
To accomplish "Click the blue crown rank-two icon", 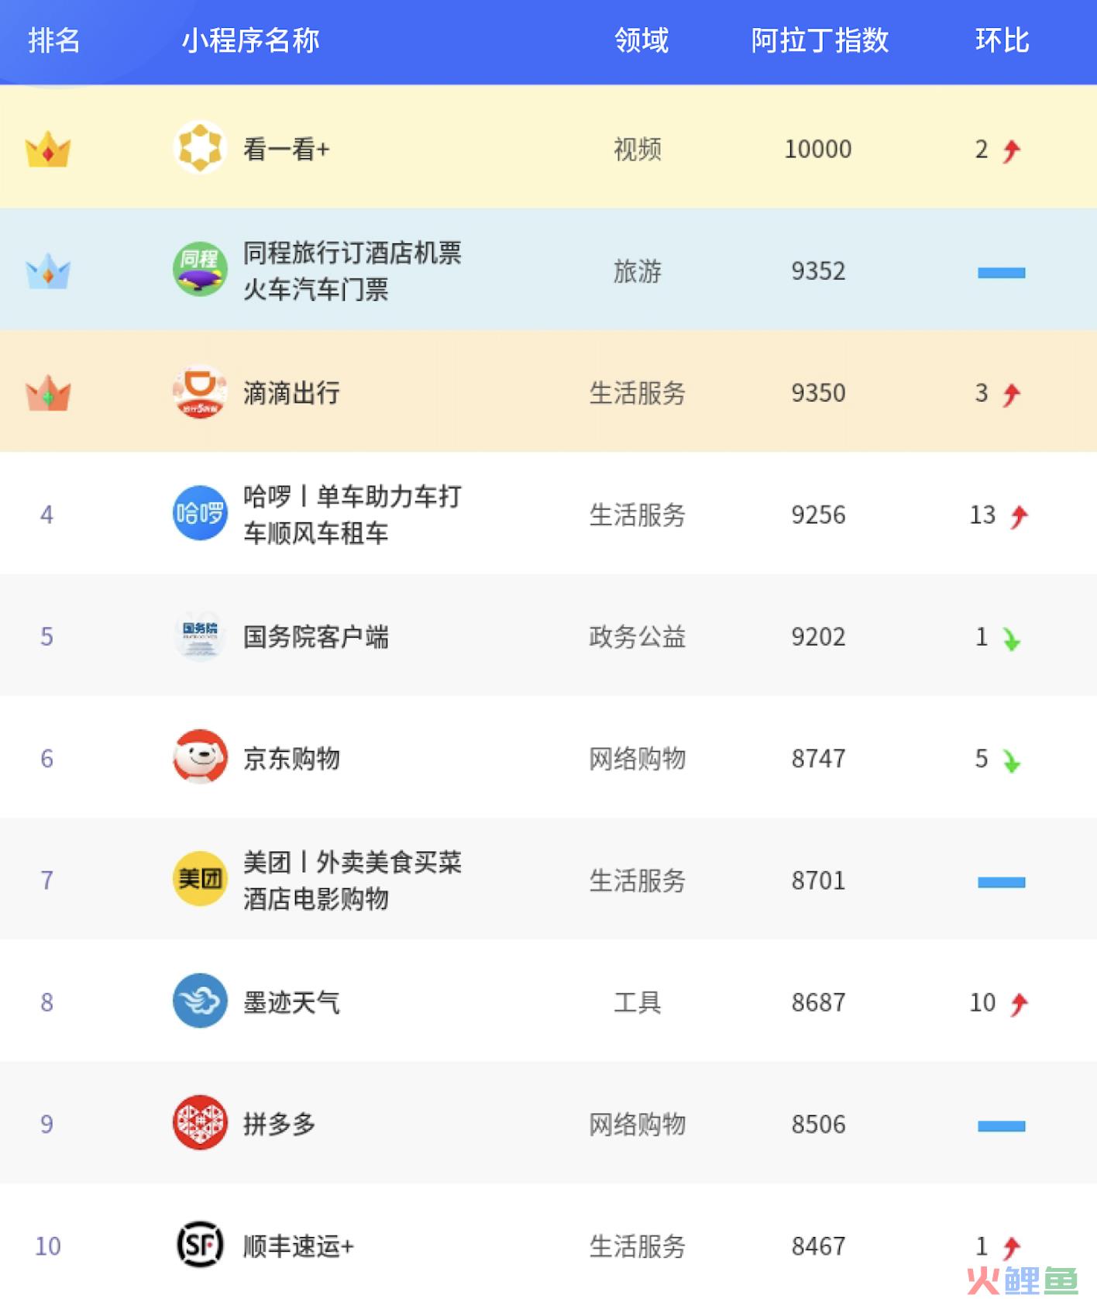I will click(x=48, y=271).
